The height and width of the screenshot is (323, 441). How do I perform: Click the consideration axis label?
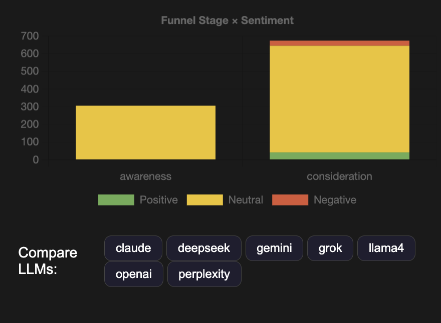click(x=339, y=176)
